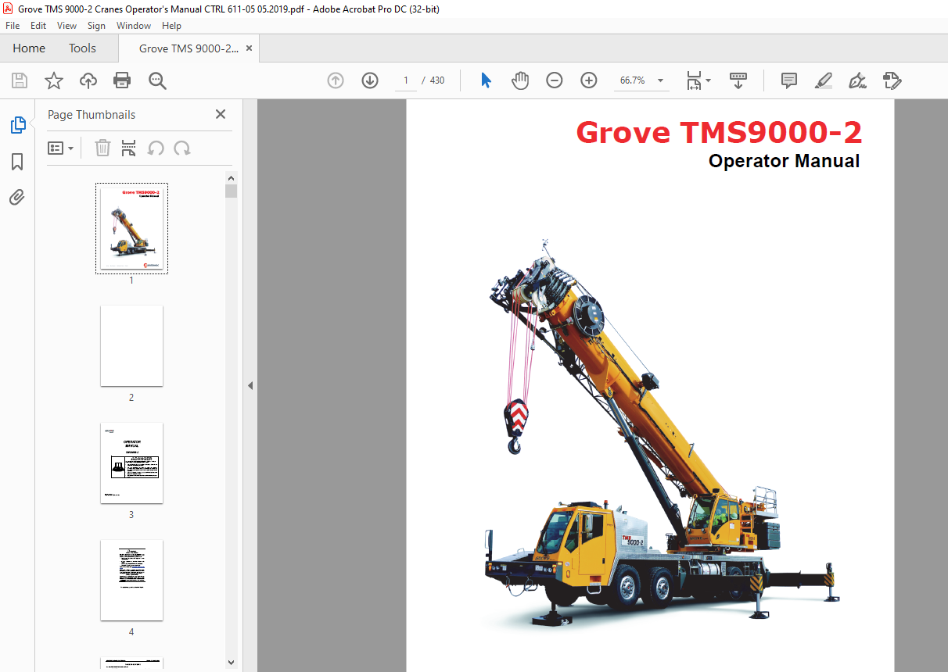Open the fit page options tool
The image size is (948, 672).
pyautogui.click(x=698, y=80)
